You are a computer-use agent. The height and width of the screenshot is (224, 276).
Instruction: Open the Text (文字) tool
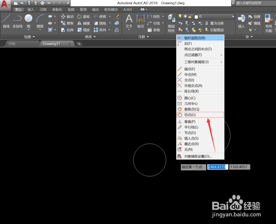(129, 22)
